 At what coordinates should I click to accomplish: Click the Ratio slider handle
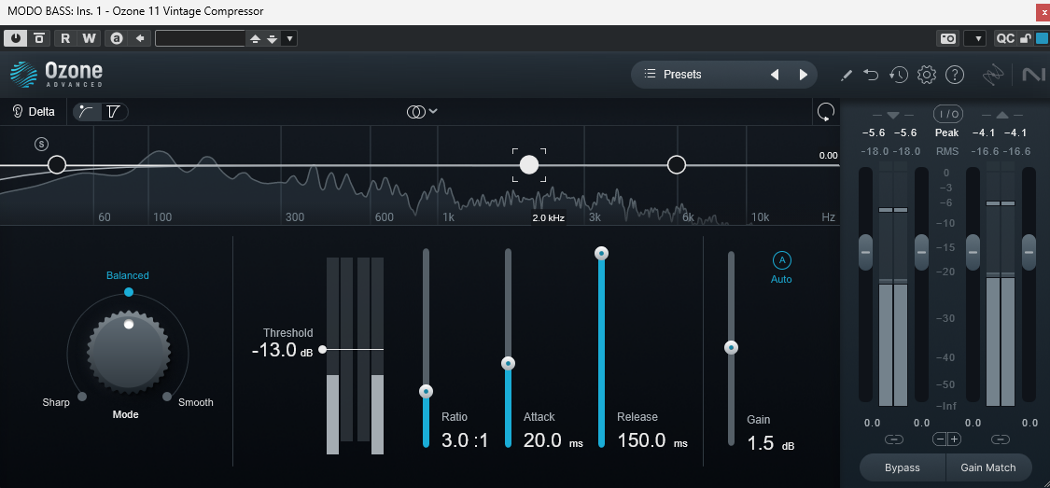click(x=426, y=391)
